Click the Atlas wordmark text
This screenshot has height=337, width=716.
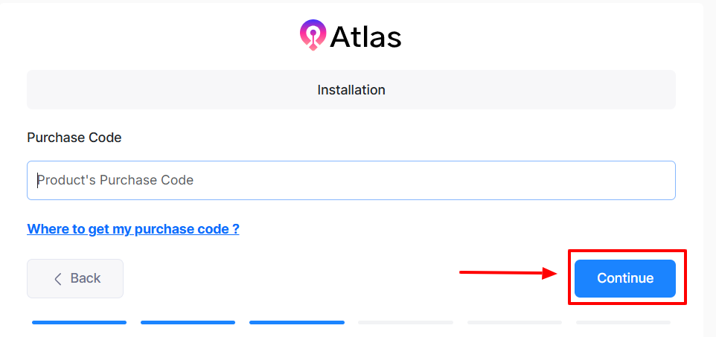[365, 36]
